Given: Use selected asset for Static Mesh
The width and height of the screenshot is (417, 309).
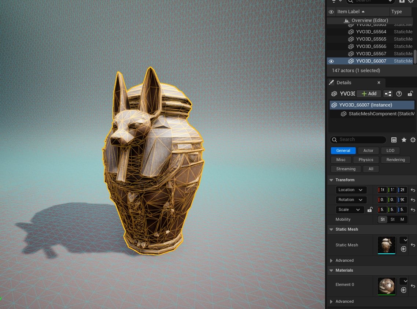Looking at the screenshot, I should [404, 249].
